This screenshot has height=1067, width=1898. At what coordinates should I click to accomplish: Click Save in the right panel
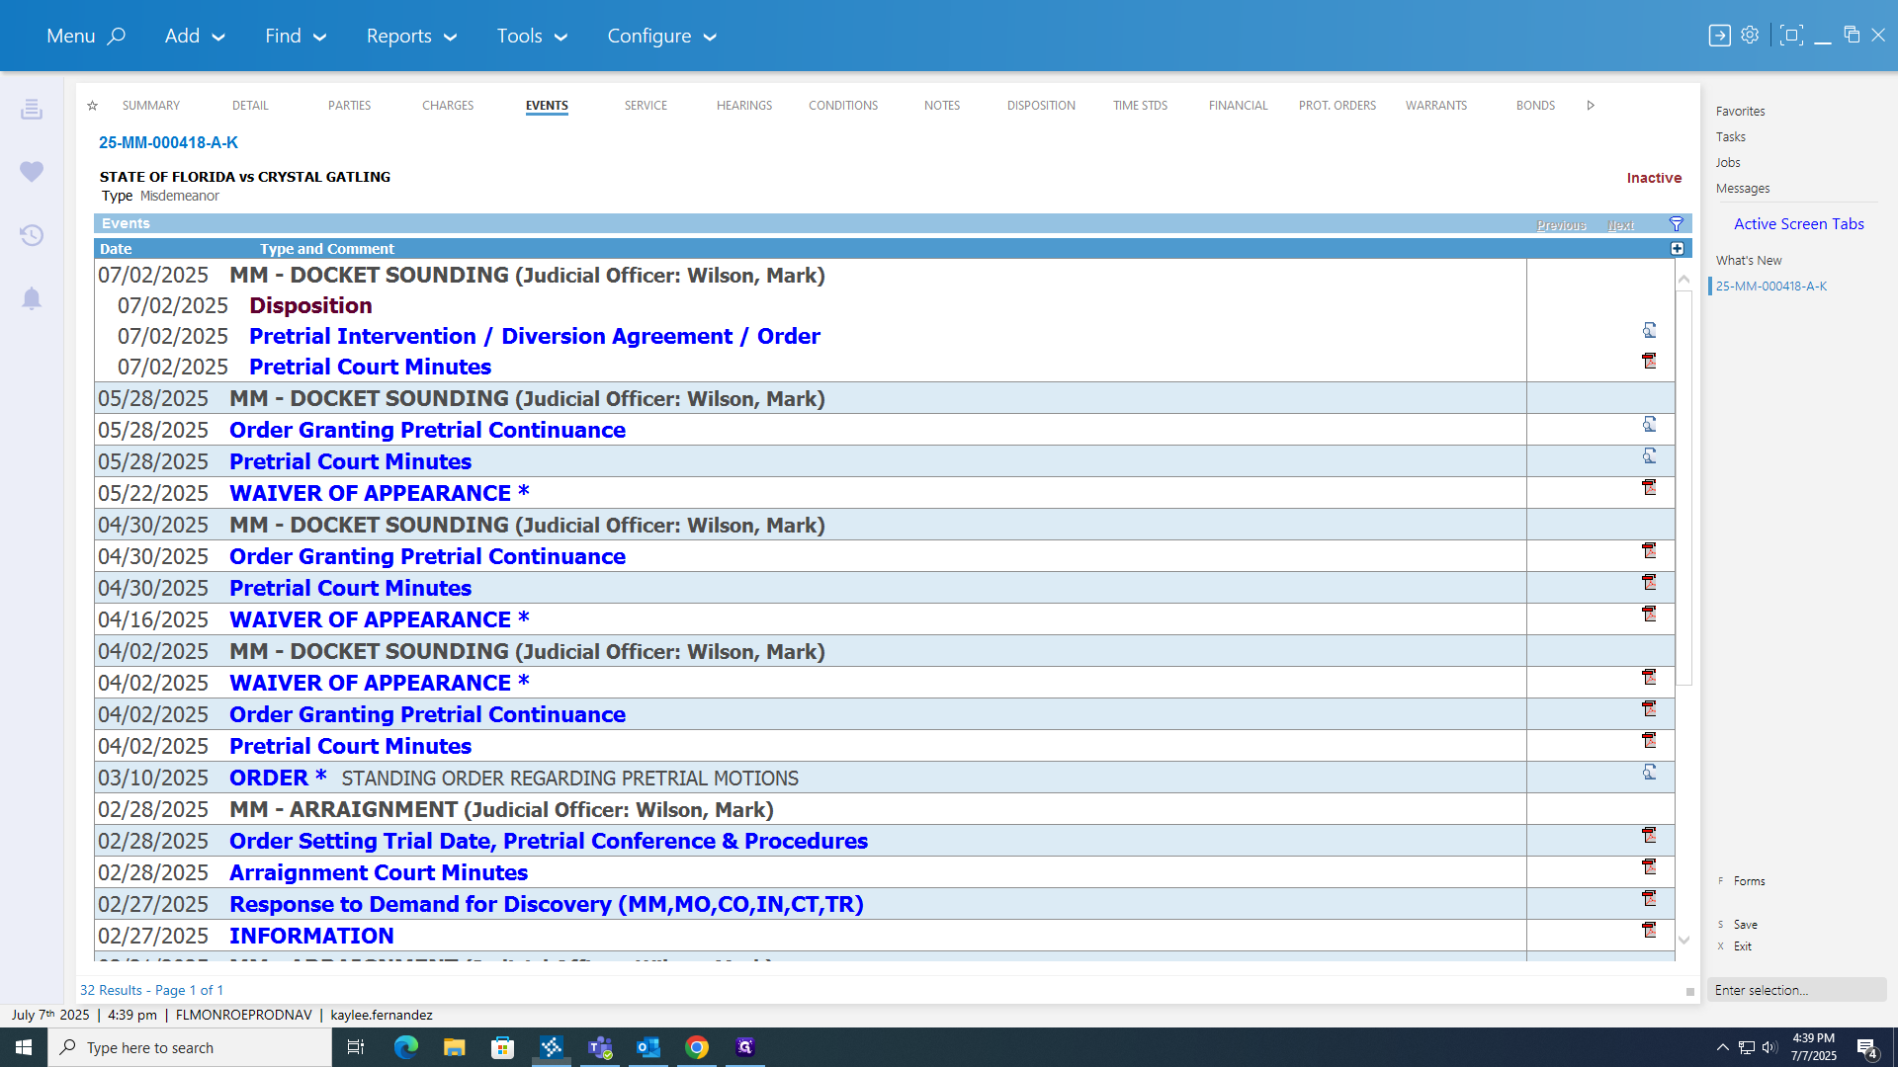[x=1745, y=925]
